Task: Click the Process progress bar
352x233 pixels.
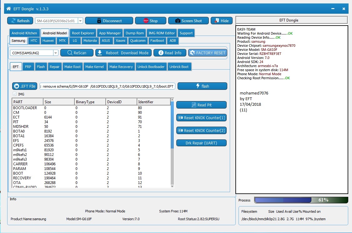Action: coord(301,200)
